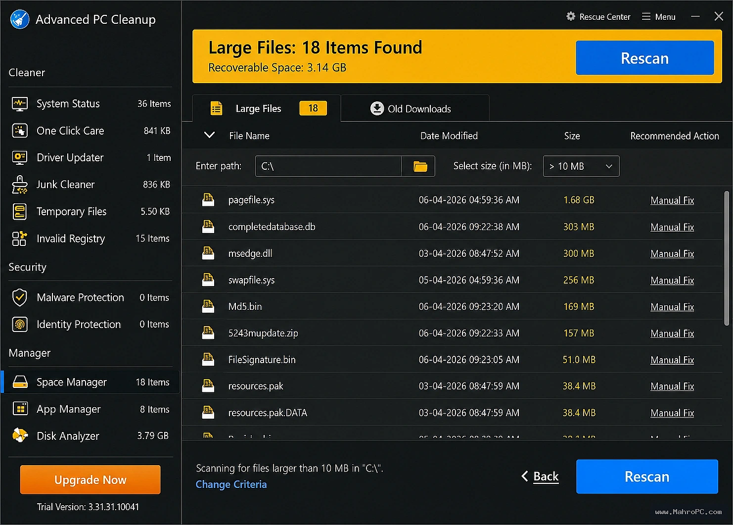
Task: Click the 3.79 GB value for Disk Analyzer
Action: click(x=153, y=436)
